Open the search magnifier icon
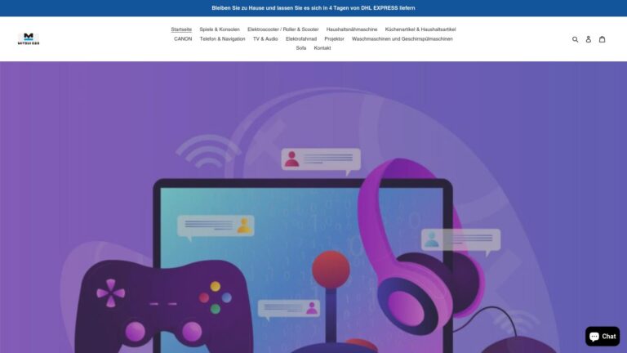This screenshot has height=353, width=627. point(575,39)
